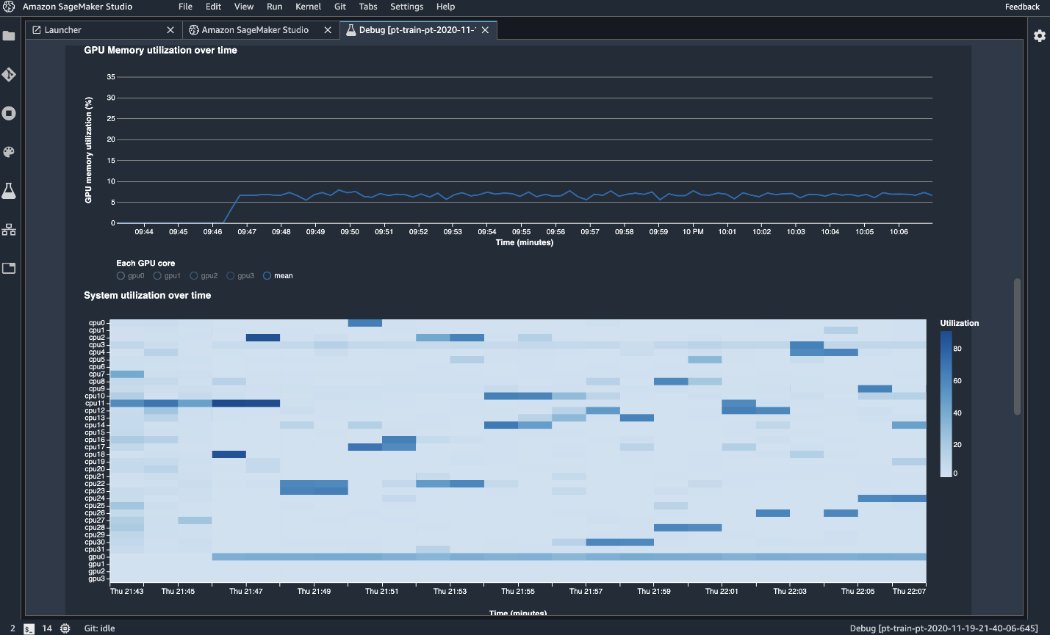
Task: Click the vertical scrollbar of the debug panel
Action: [x=1017, y=346]
